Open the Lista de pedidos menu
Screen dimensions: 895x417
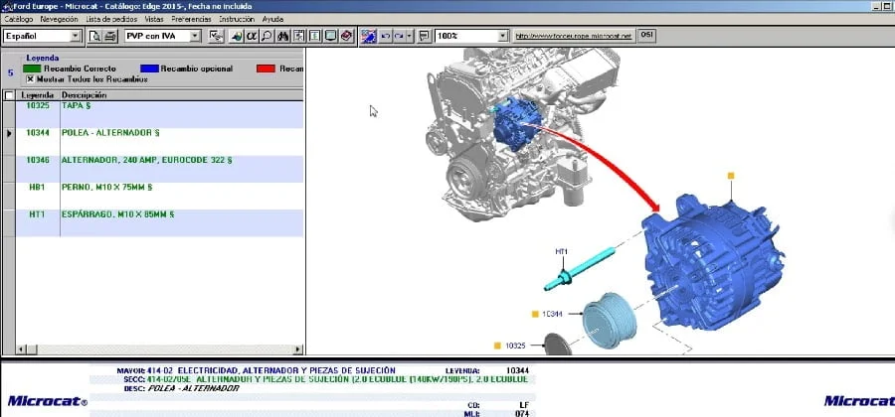(111, 19)
